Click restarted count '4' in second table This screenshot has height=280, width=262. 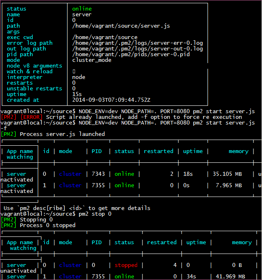click(x=175, y=265)
